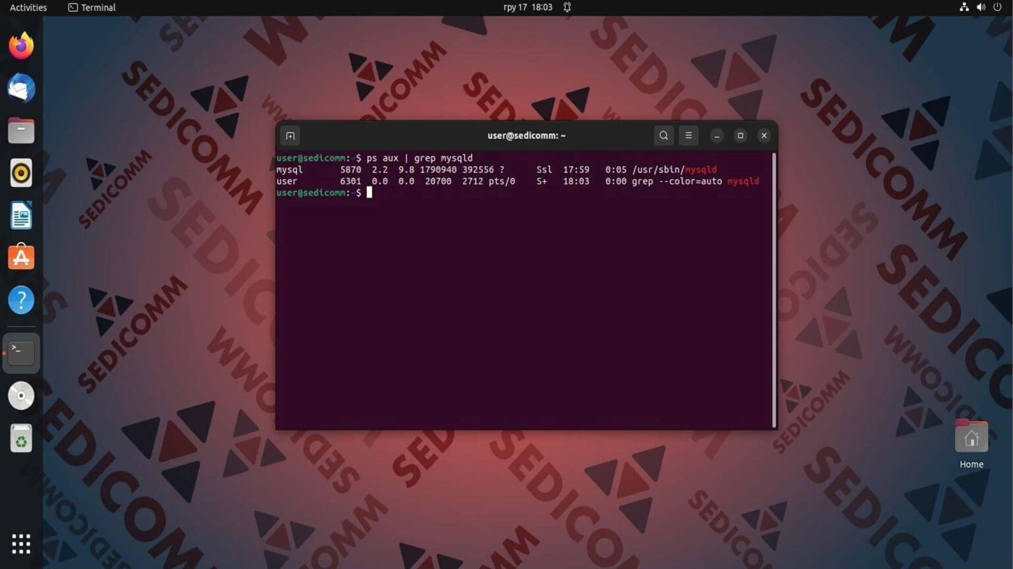The image size is (1013, 569).
Task: Open the power options dropdown
Action: pos(998,7)
